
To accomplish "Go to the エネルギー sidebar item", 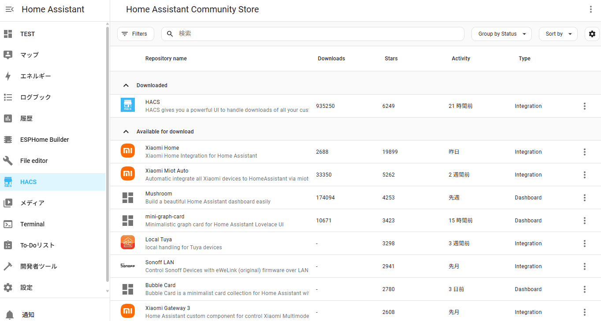I will coord(53,76).
